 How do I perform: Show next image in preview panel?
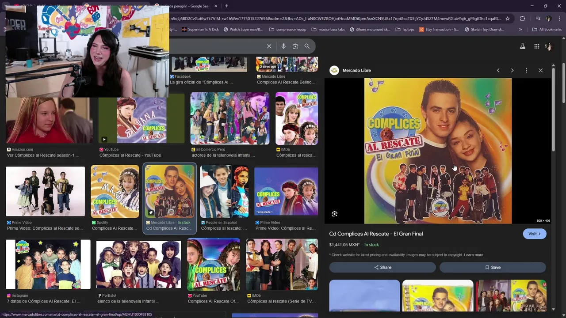(x=512, y=70)
